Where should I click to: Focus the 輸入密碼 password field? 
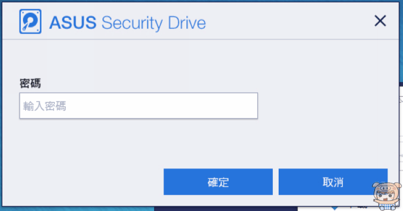[x=139, y=105]
